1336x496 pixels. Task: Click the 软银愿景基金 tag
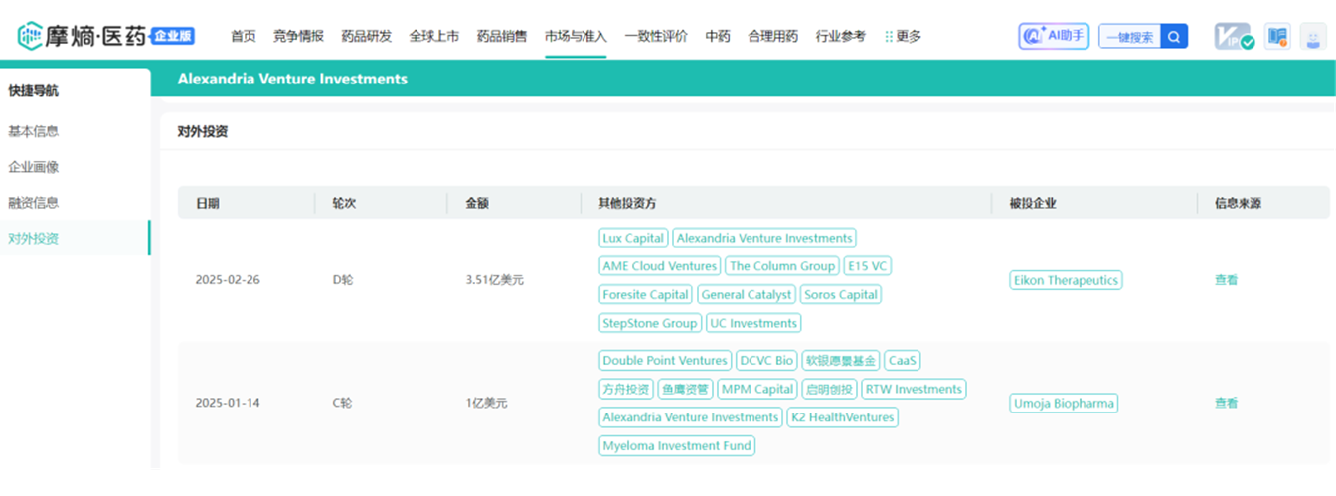841,361
